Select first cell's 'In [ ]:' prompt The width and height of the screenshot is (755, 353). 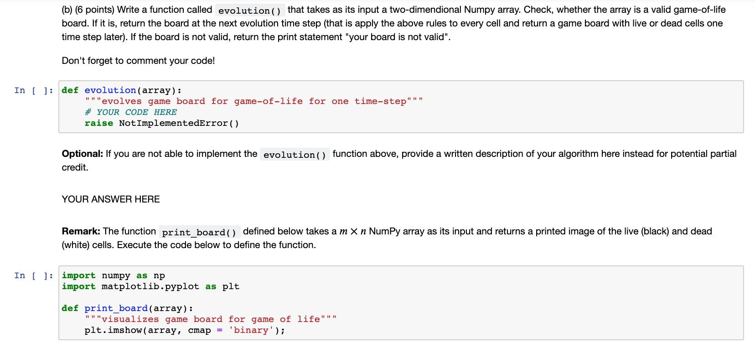(x=33, y=90)
